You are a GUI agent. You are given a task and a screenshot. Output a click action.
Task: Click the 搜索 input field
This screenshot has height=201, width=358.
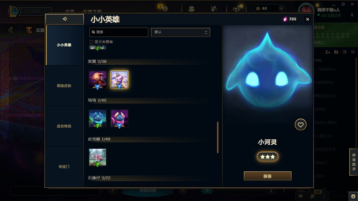(x=119, y=32)
